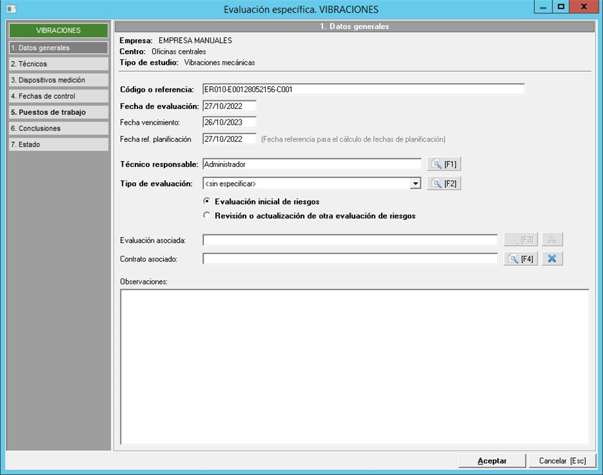Select Revisión o actualización radio option
This screenshot has height=475, width=603.
pyautogui.click(x=207, y=216)
